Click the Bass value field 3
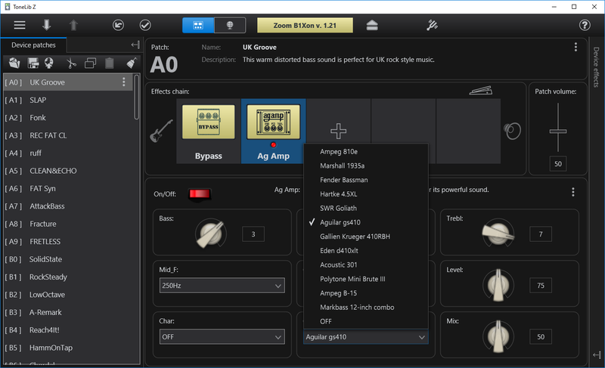Screen dimensions: 605x368 [253, 234]
